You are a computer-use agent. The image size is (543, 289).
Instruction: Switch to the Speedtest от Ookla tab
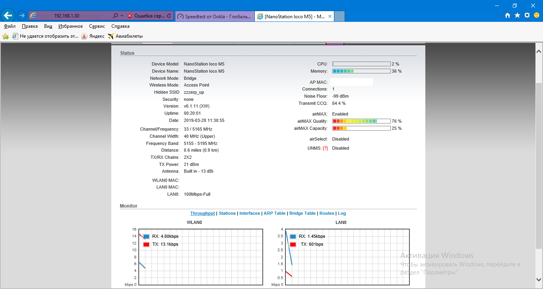(215, 16)
